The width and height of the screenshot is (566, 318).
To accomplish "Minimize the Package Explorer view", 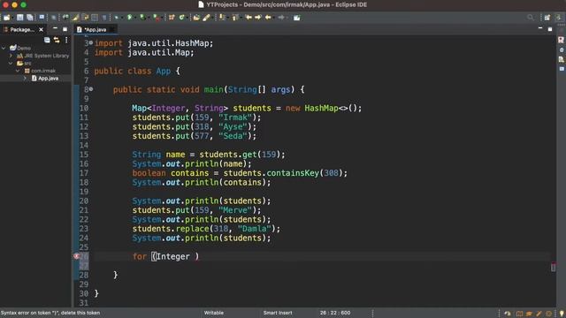I will pyautogui.click(x=55, y=28).
